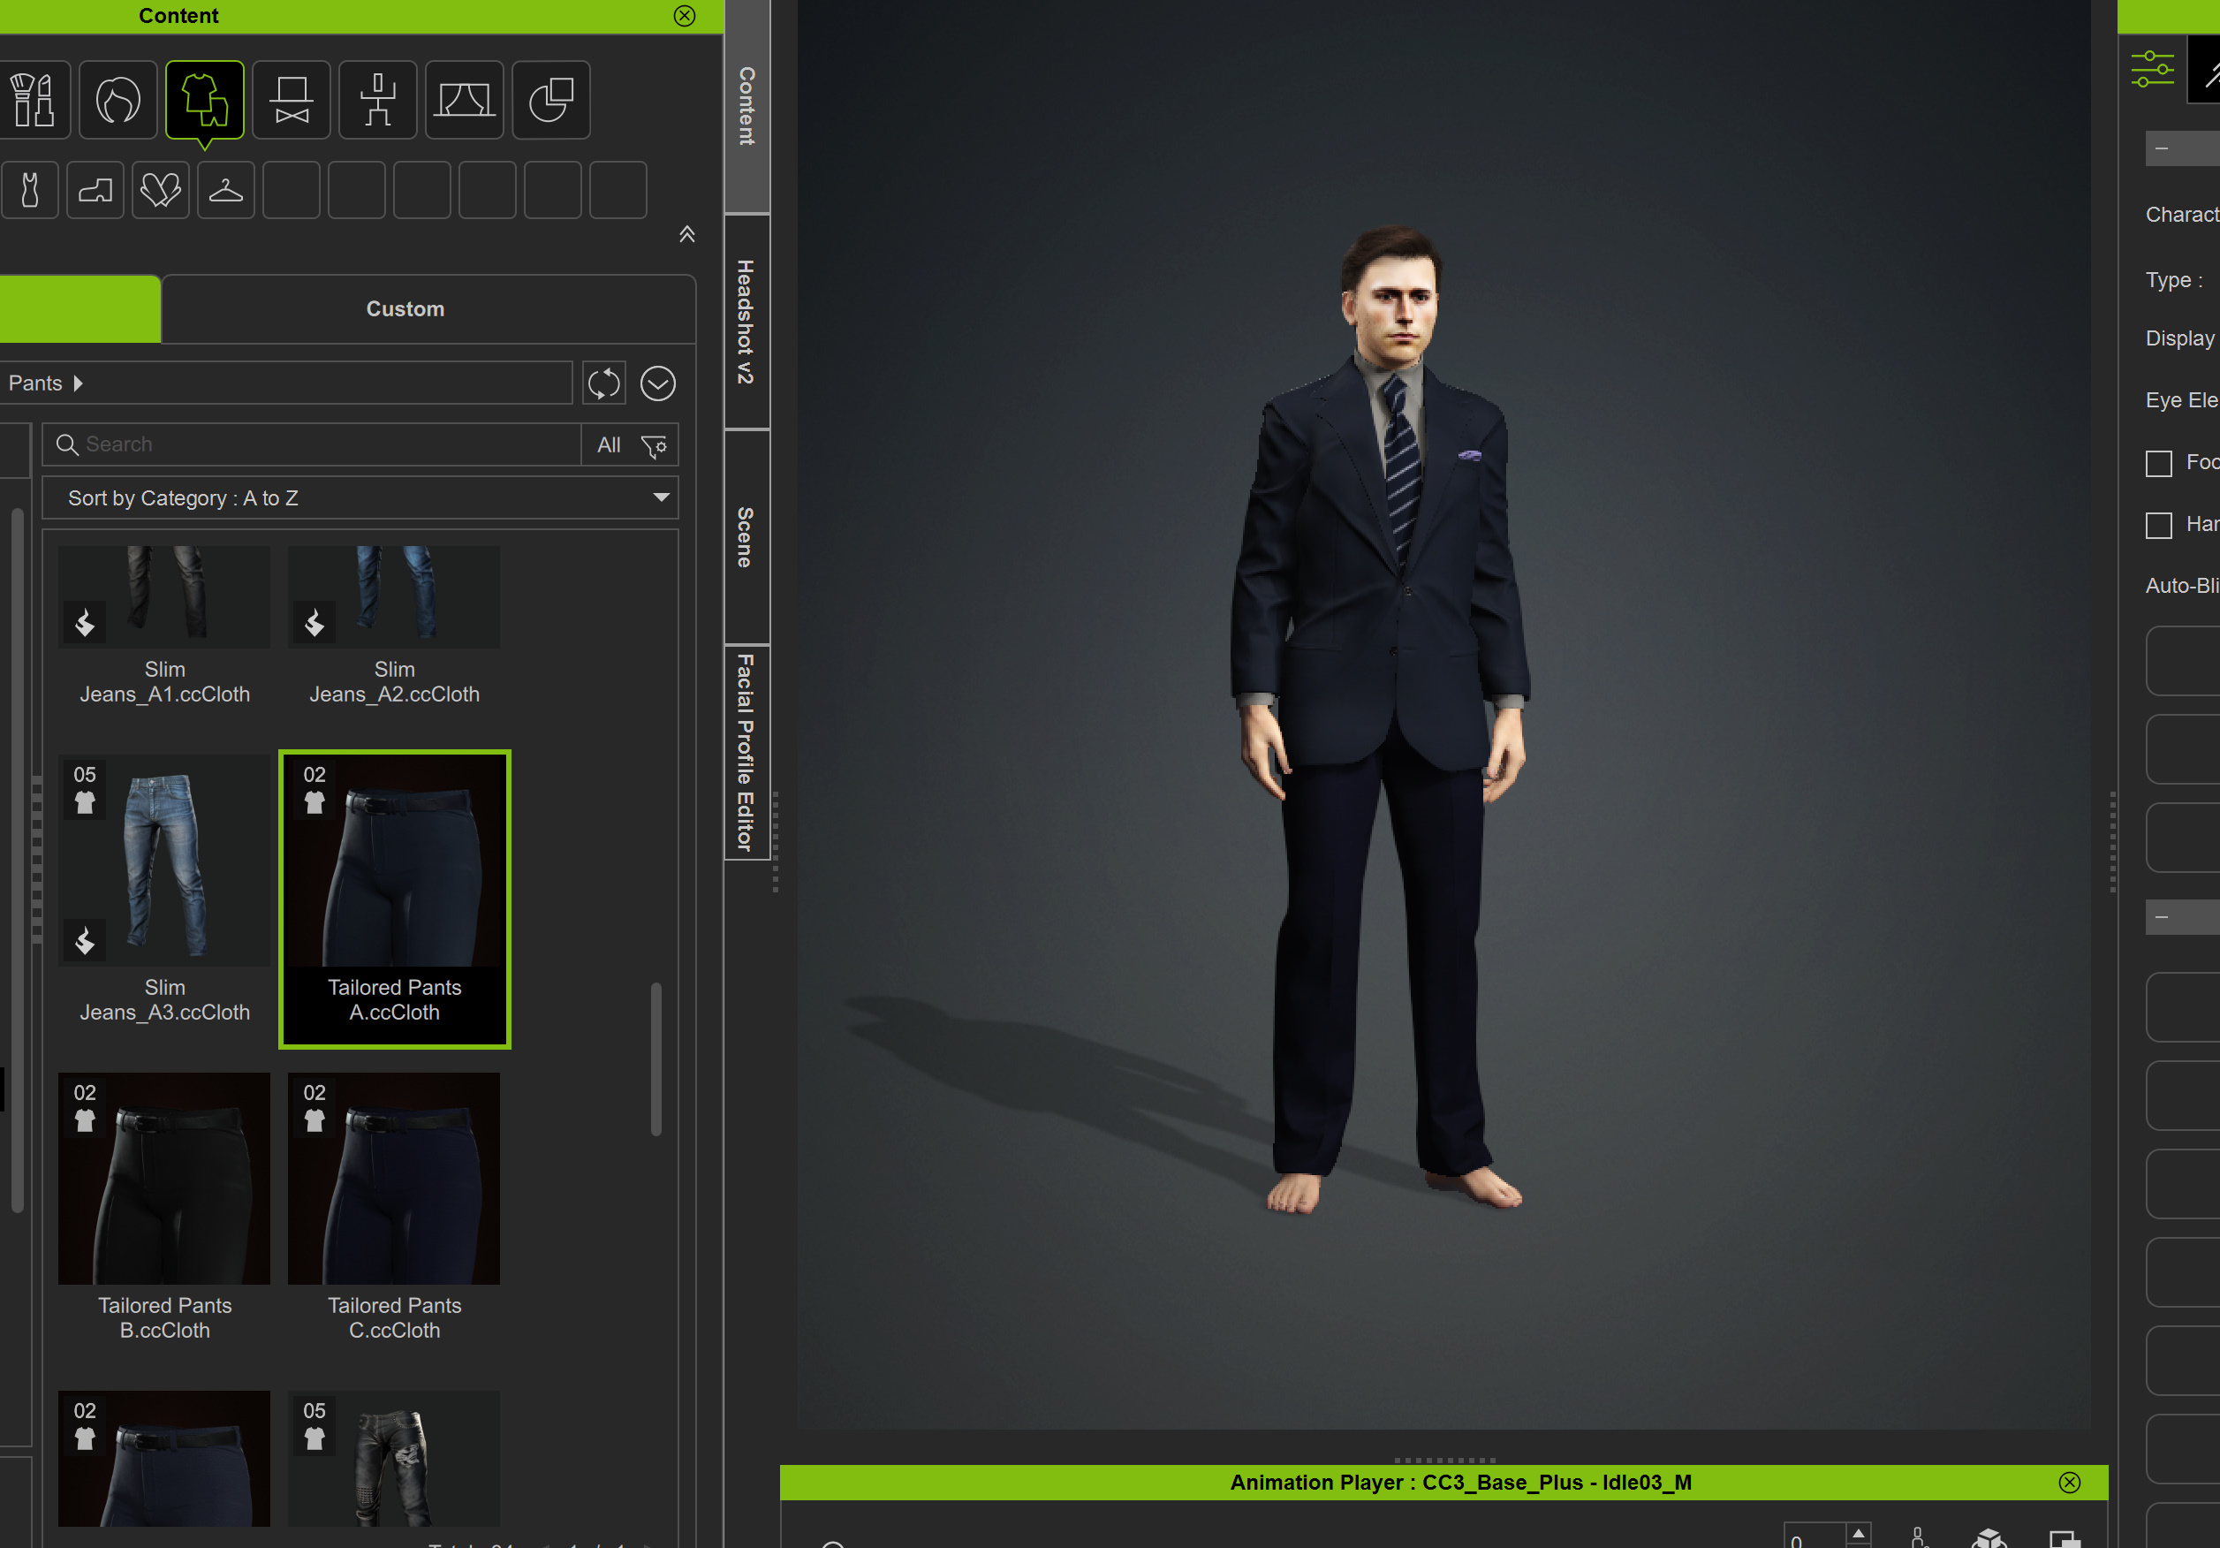Open Sort by Category dropdown
Viewport: 2220px width, 1548px height.
pyautogui.click(x=360, y=498)
